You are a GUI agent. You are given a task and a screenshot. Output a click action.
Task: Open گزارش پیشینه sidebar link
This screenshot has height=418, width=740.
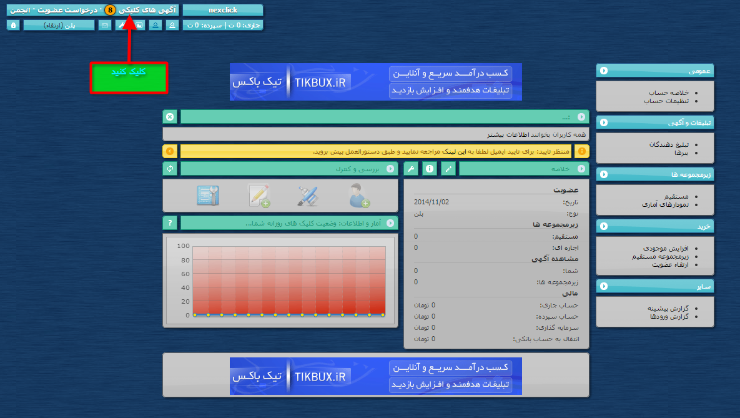point(668,308)
